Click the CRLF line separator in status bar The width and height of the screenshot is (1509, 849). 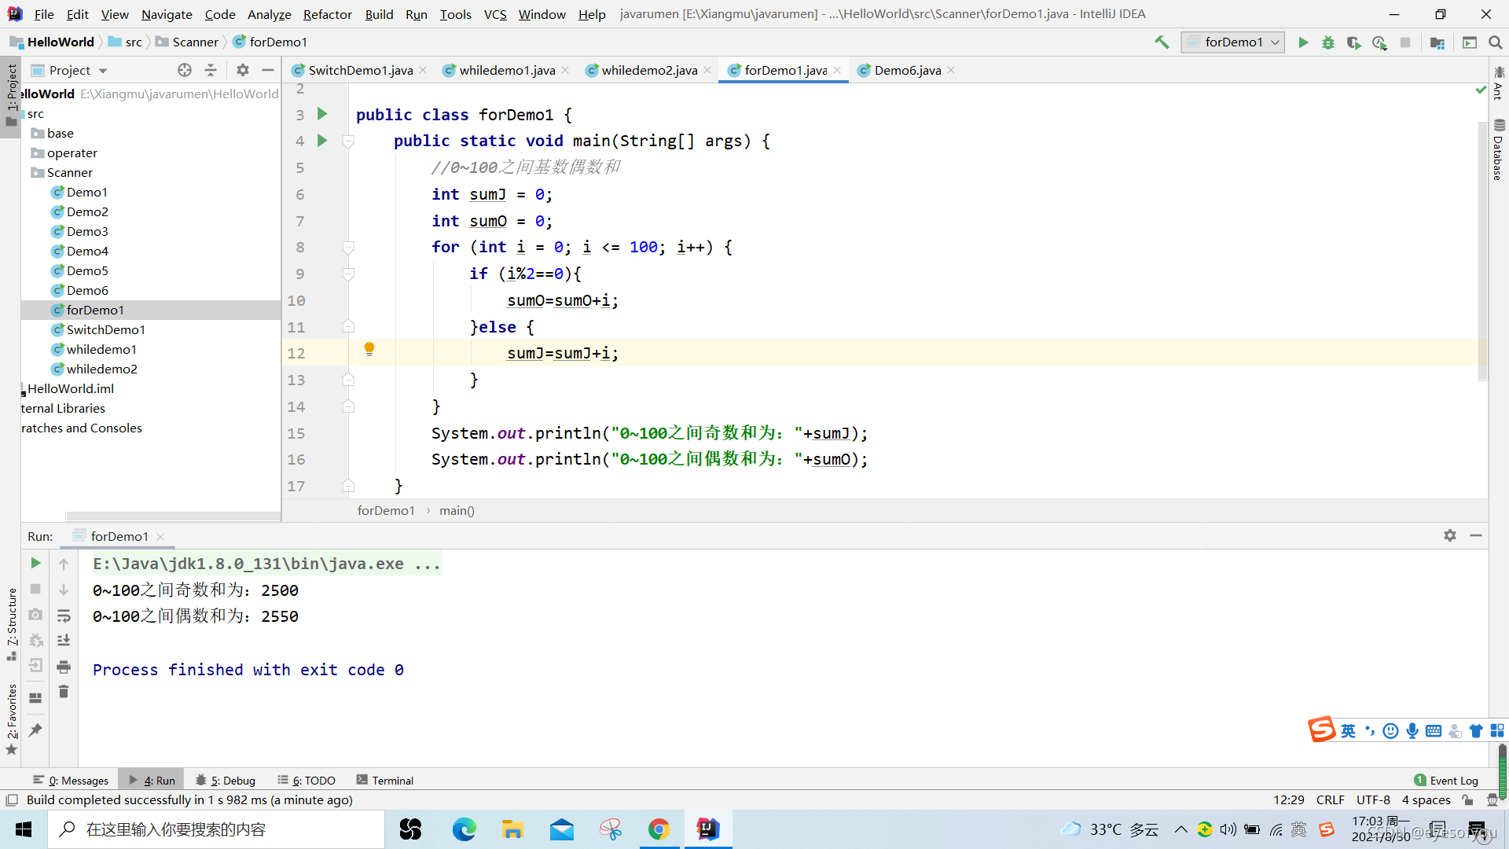[x=1330, y=799]
